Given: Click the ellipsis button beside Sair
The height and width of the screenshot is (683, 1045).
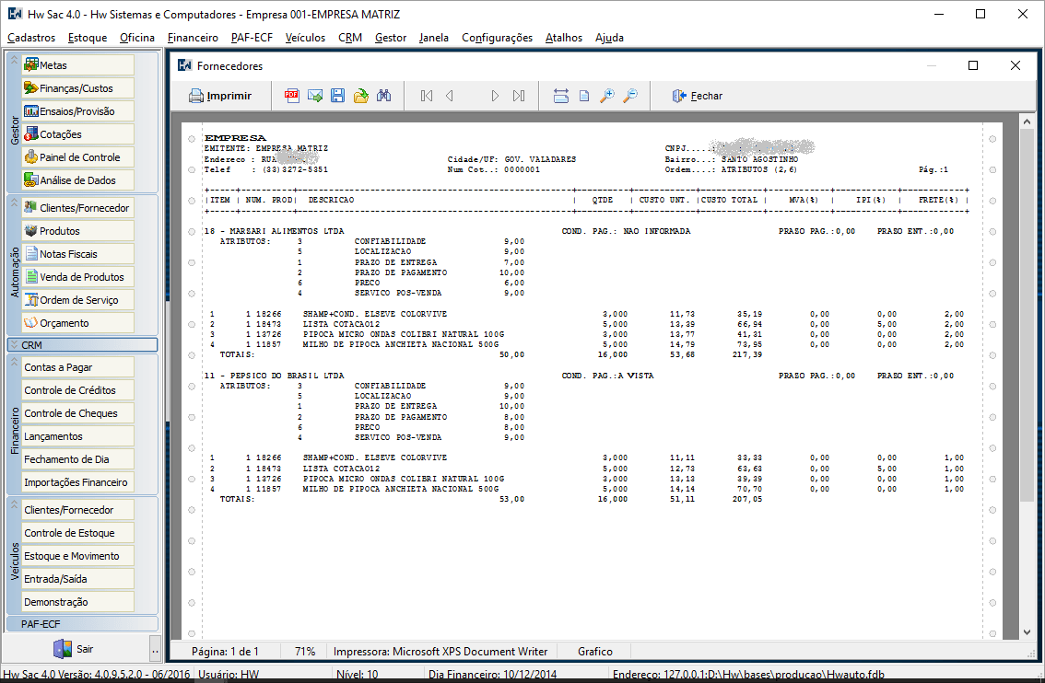Looking at the screenshot, I should (156, 650).
